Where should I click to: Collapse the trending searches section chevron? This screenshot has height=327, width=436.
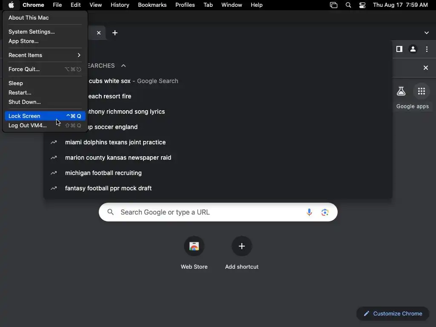tap(123, 66)
